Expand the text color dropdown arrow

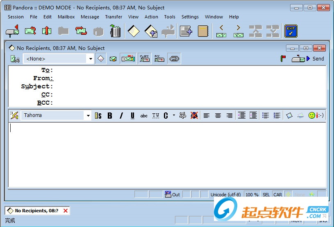(x=174, y=115)
